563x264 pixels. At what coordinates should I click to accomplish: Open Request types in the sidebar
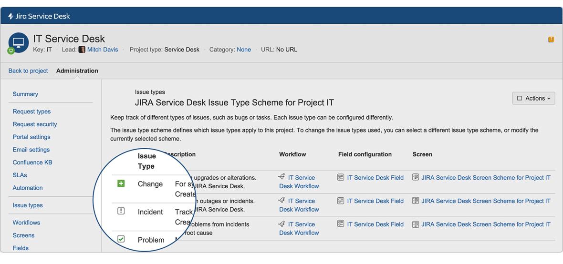(31, 112)
